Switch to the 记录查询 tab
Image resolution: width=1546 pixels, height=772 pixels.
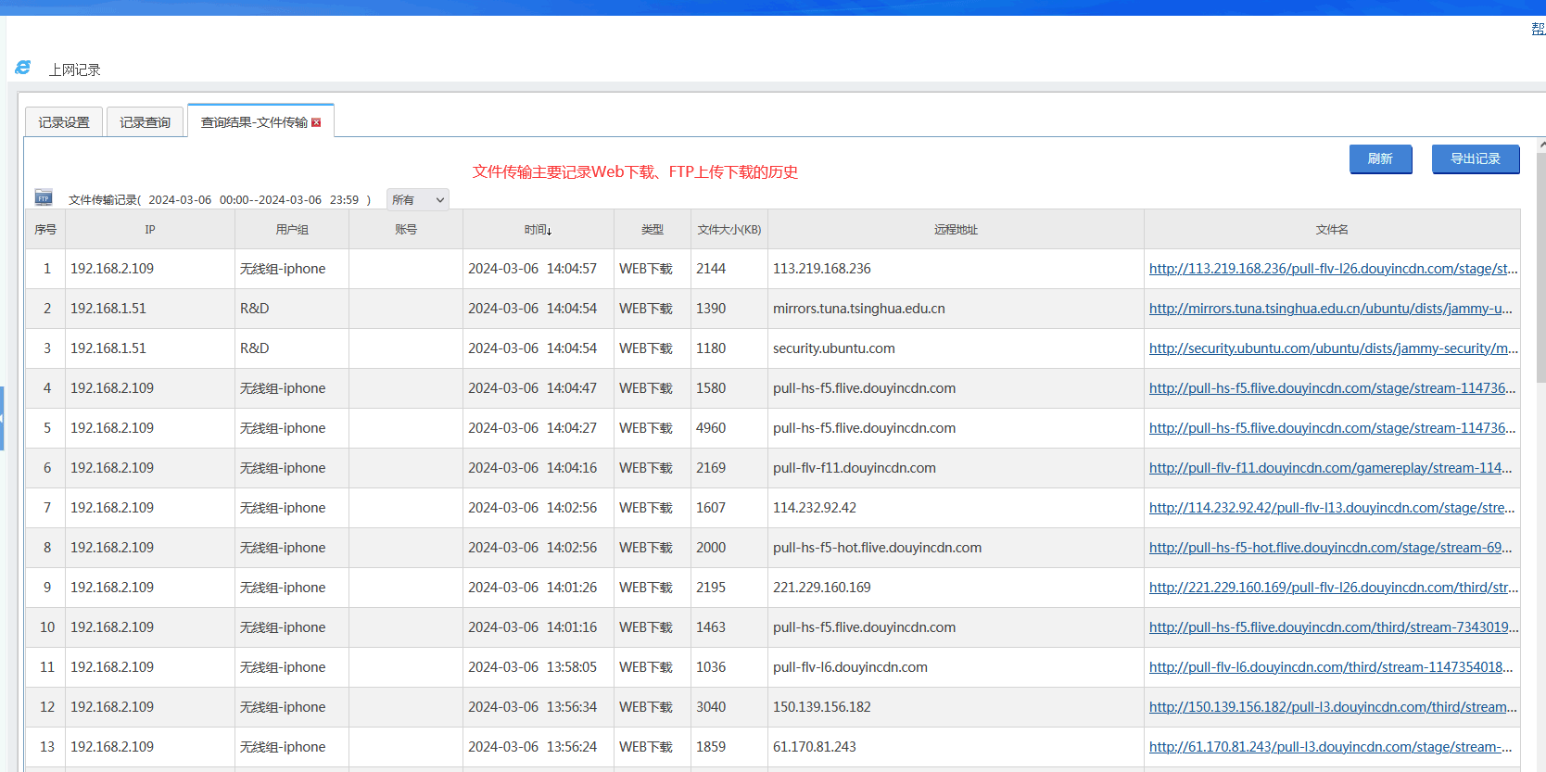click(x=145, y=122)
